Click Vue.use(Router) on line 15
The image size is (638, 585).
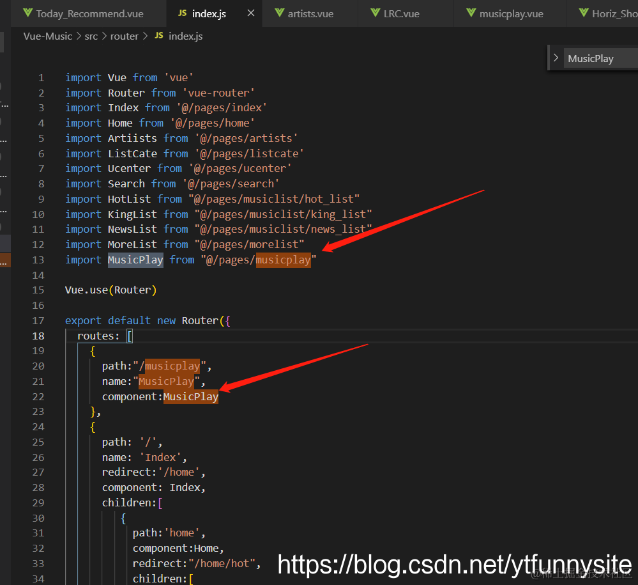tap(110, 290)
